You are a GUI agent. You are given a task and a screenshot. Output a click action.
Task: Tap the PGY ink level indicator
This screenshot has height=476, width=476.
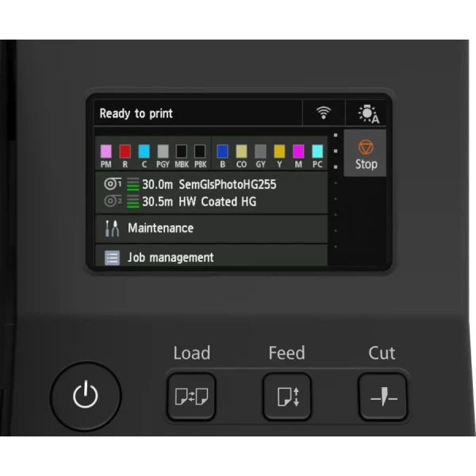click(x=163, y=152)
